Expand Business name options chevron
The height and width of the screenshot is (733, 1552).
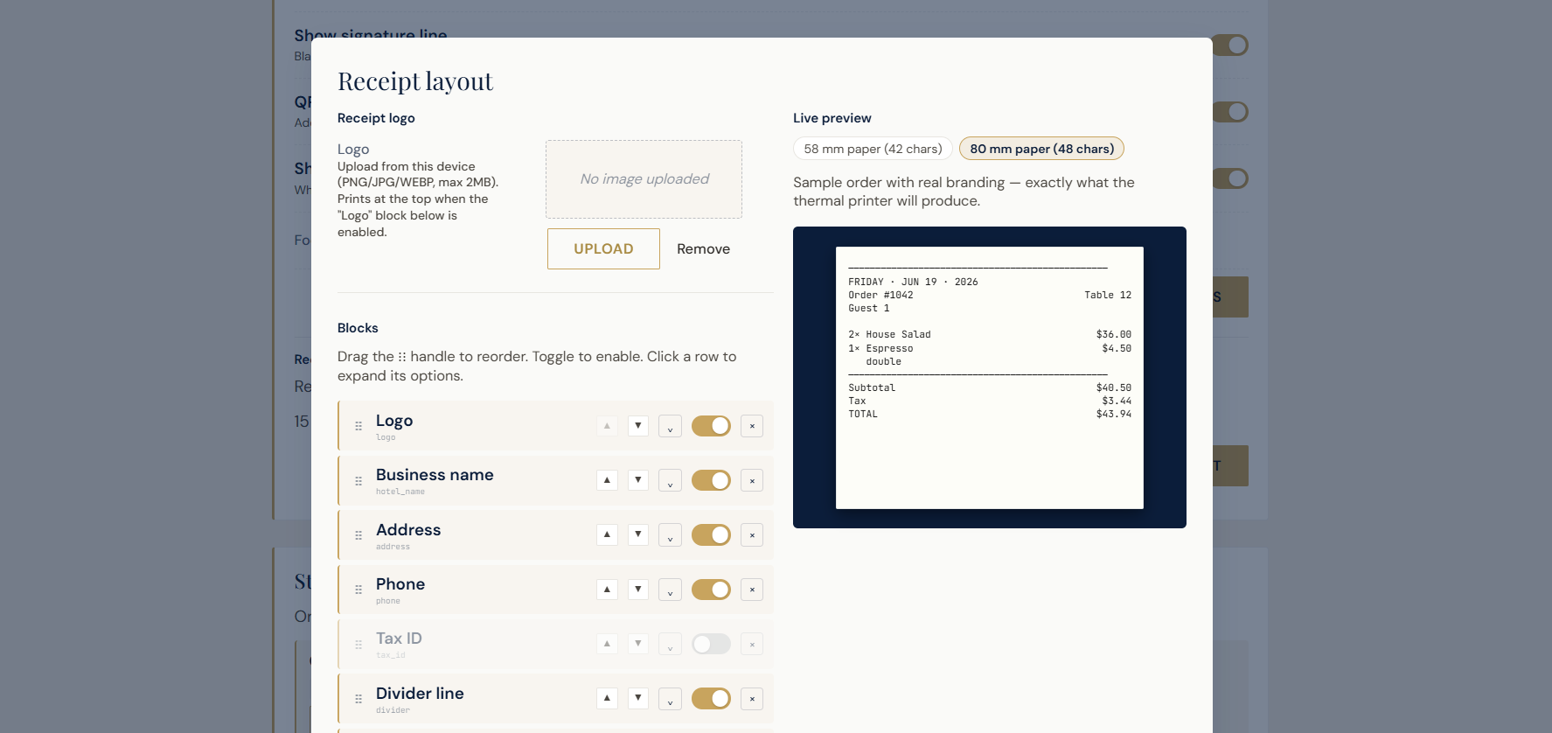670,480
